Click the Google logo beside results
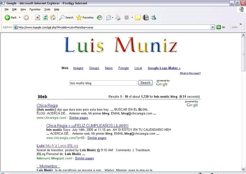The height and width of the screenshot is (174, 246). click(192, 104)
